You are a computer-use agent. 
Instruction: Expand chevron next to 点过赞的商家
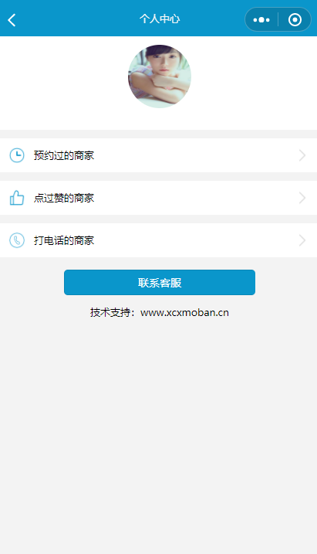pyautogui.click(x=302, y=198)
